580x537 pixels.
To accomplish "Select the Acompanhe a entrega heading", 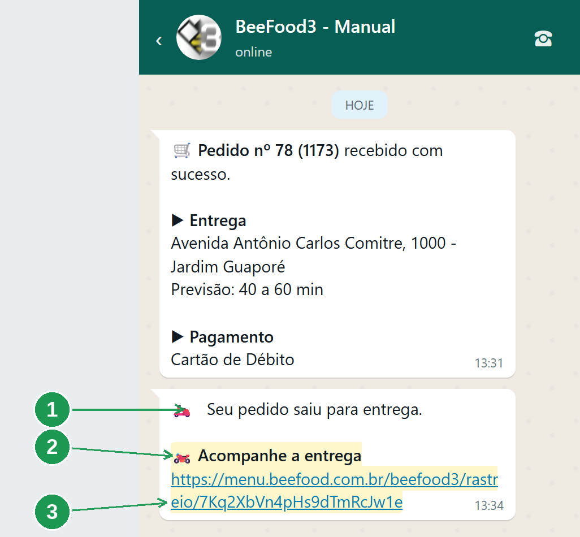I will click(x=280, y=456).
